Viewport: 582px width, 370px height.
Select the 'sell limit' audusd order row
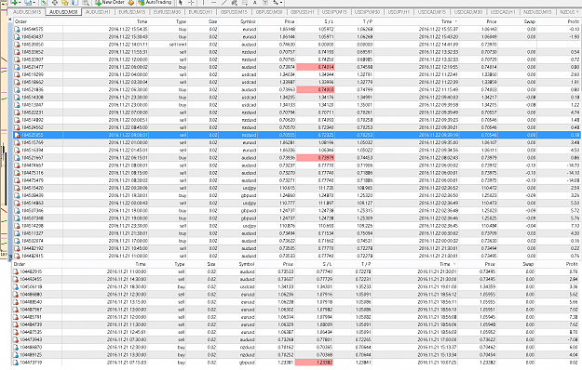click(297, 44)
